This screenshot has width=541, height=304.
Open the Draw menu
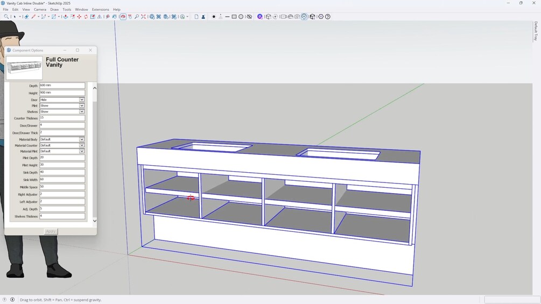54,9
